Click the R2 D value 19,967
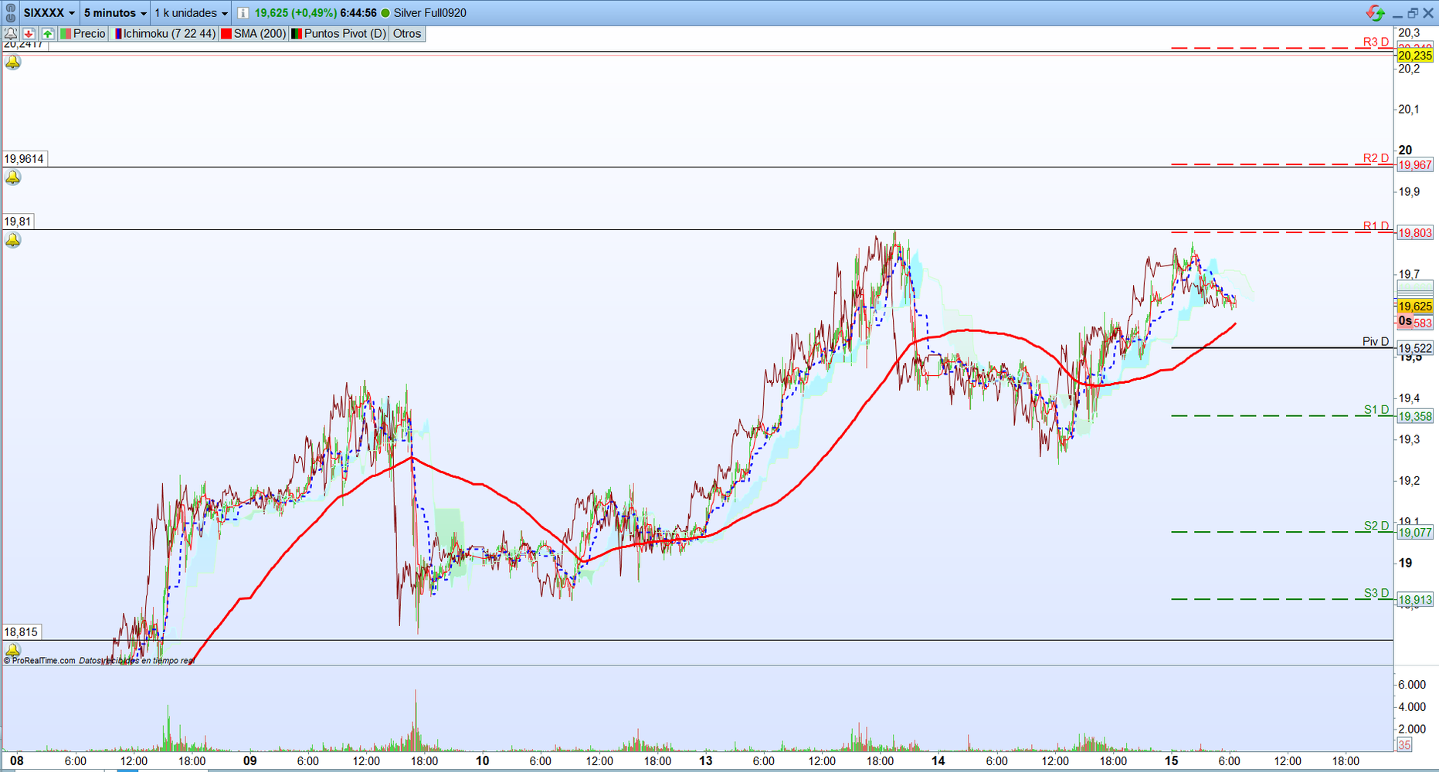The width and height of the screenshot is (1439, 772). coord(1415,165)
